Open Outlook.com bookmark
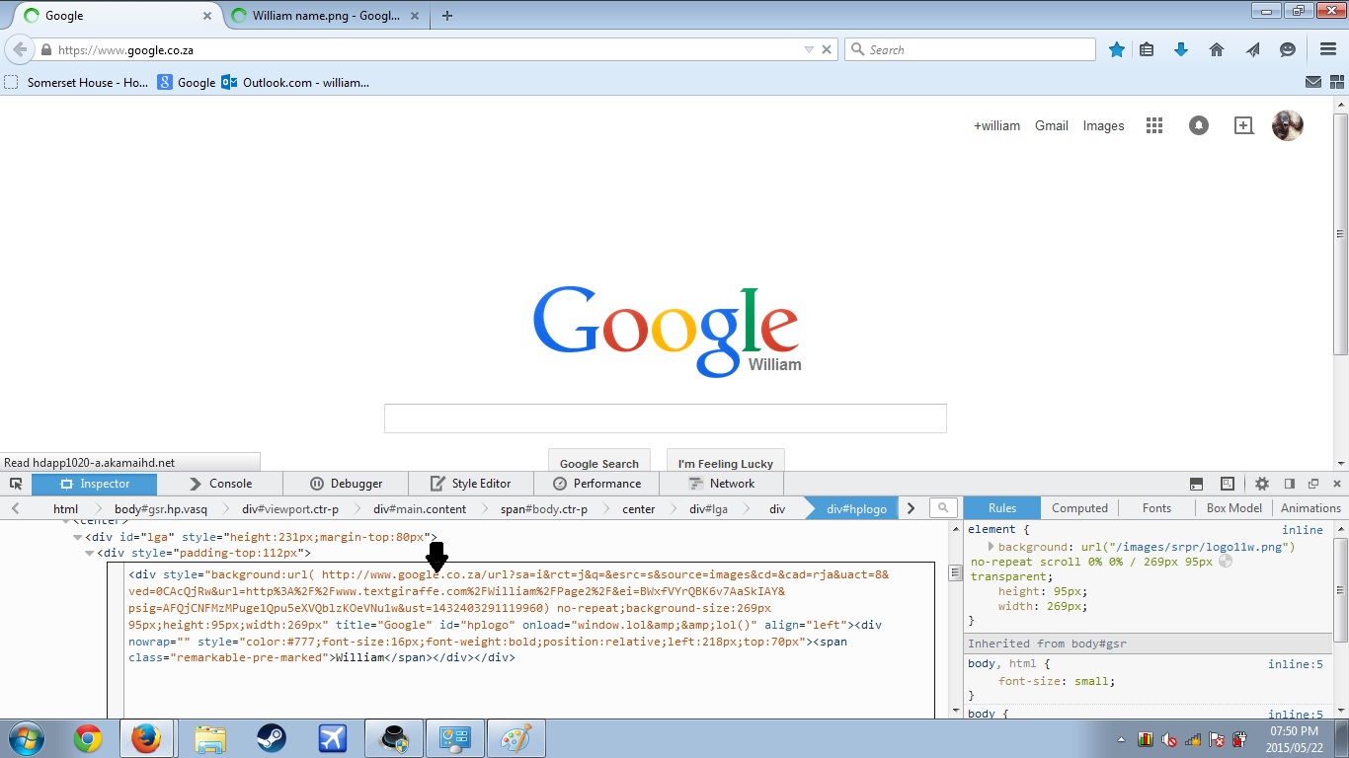The height and width of the screenshot is (758, 1349). click(295, 83)
